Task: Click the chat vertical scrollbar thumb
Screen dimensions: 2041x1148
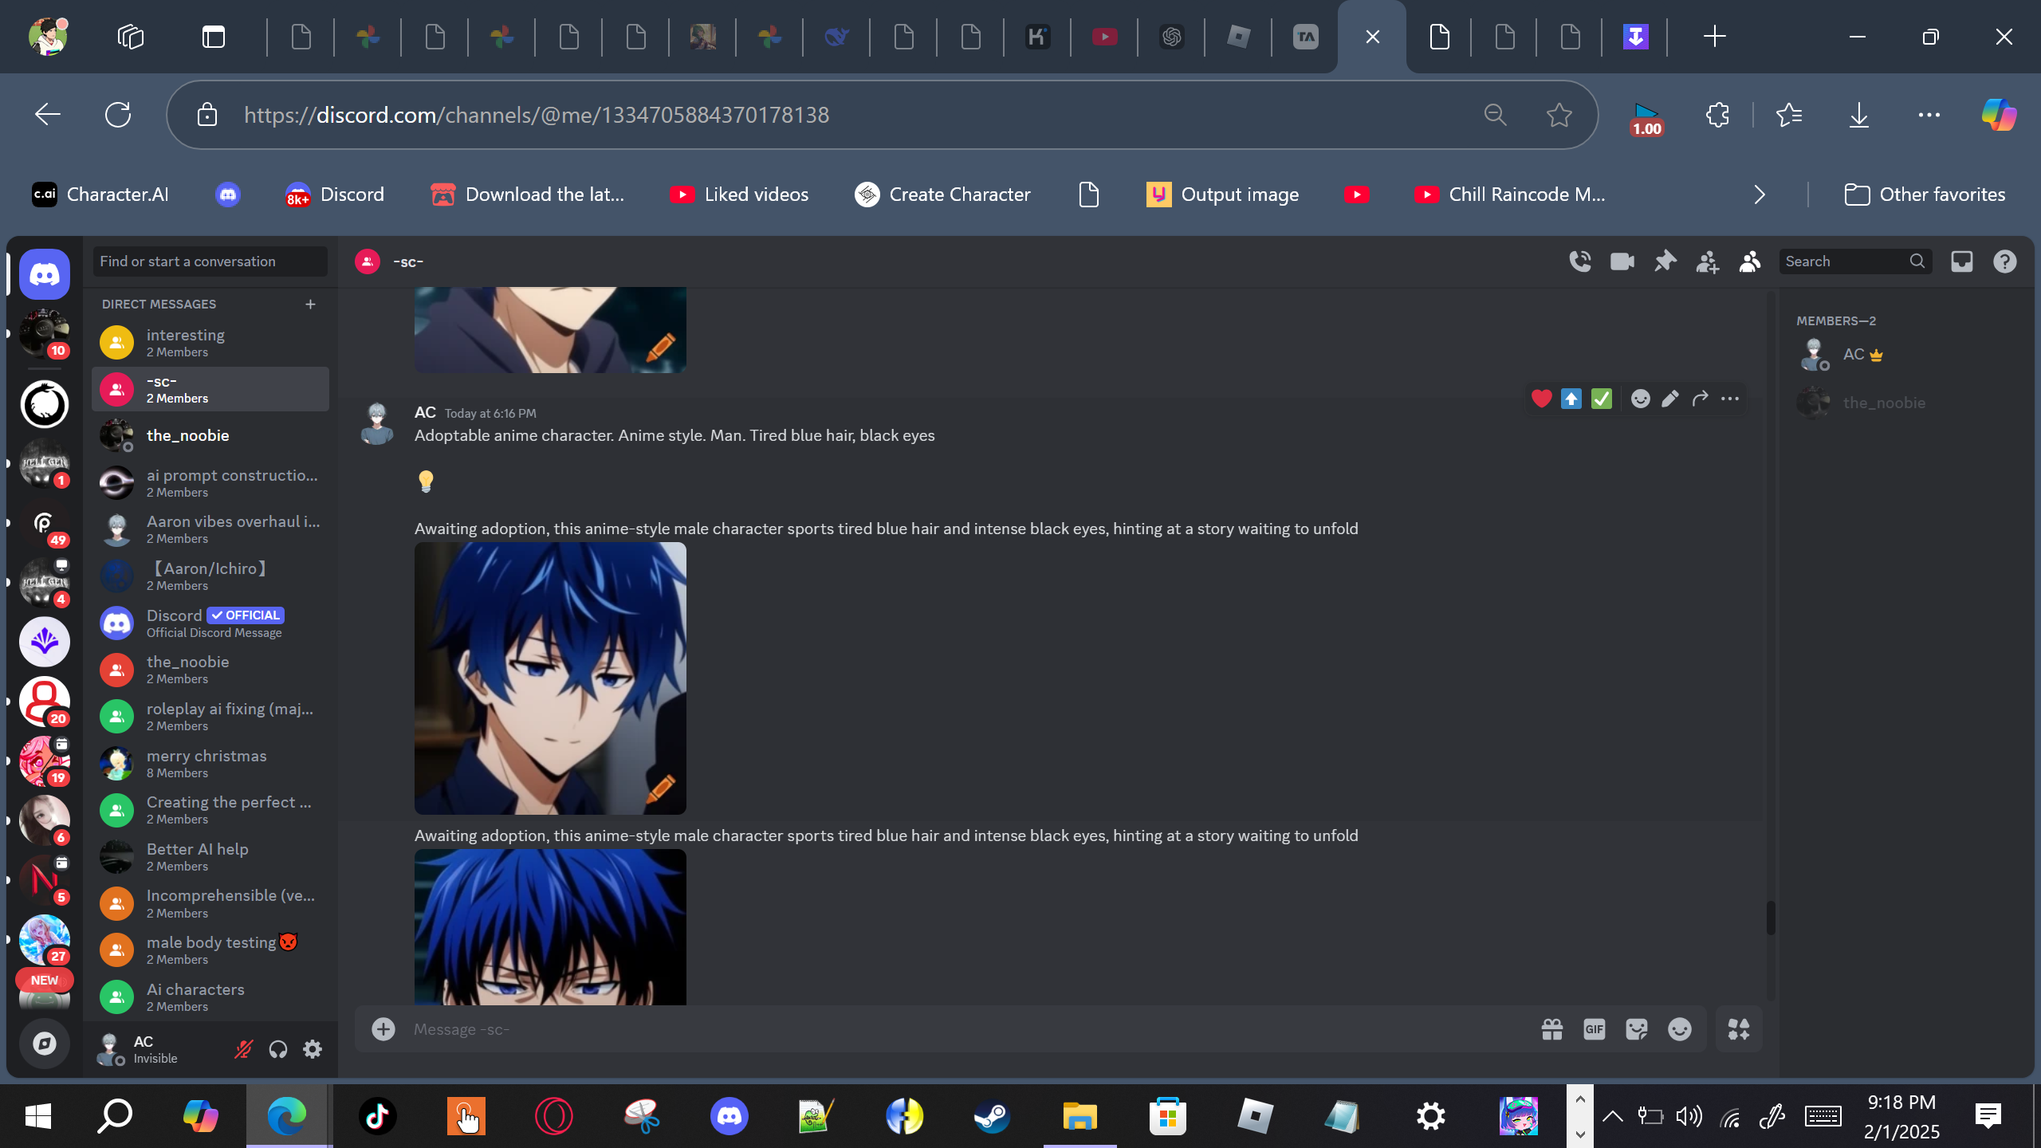Action: coord(1771,917)
